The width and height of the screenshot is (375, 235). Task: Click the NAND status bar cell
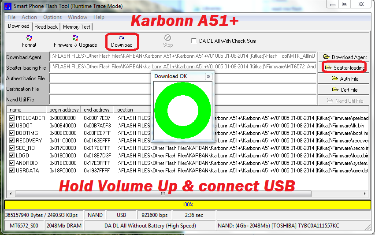(95, 215)
